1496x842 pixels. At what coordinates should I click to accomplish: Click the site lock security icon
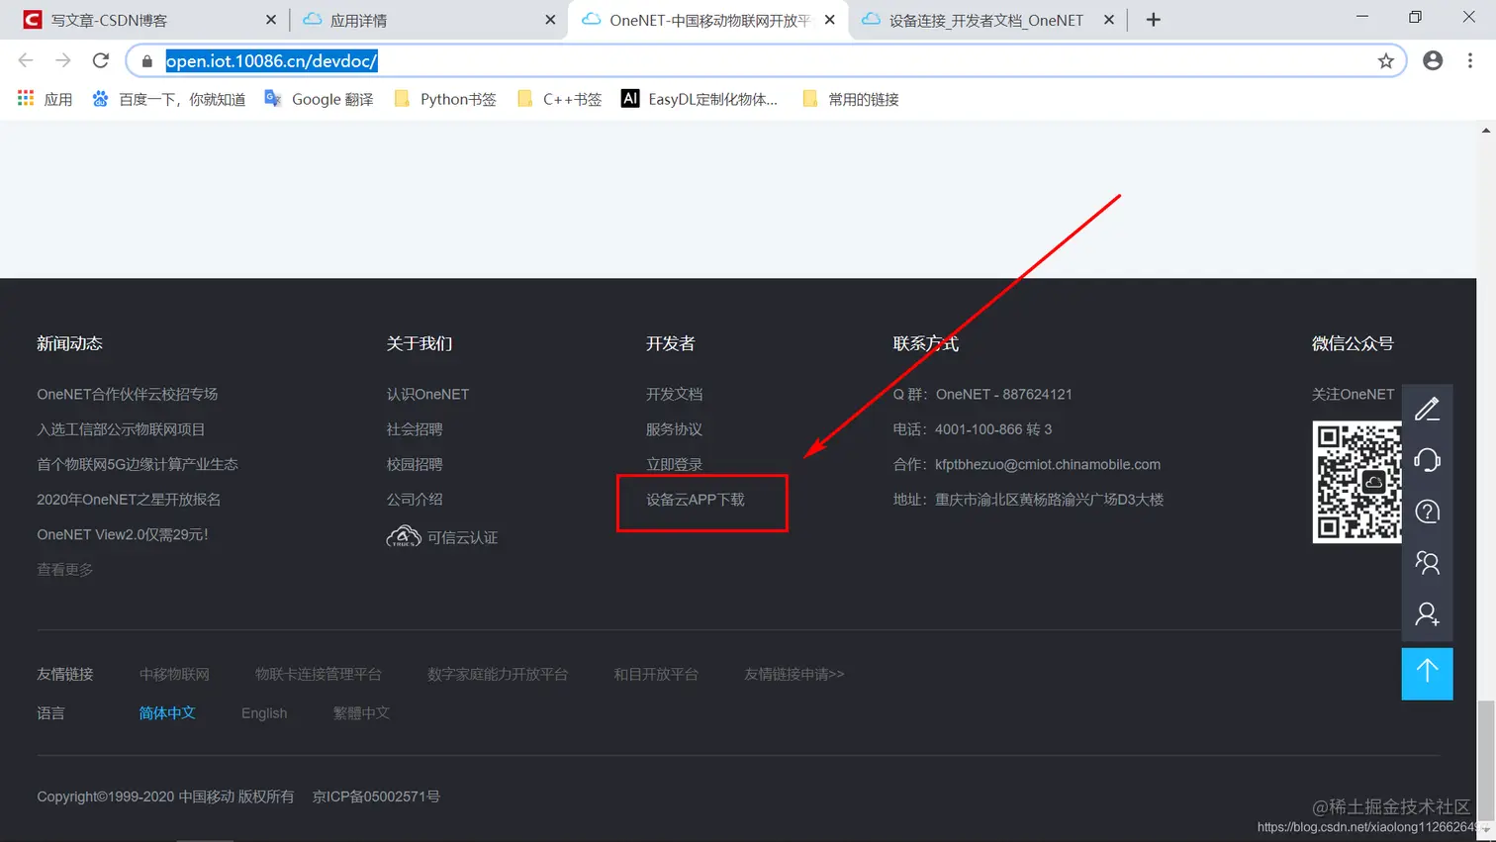pyautogui.click(x=146, y=61)
